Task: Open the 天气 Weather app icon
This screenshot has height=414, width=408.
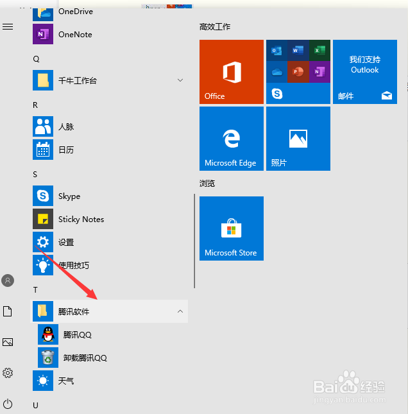Action: tap(43, 381)
